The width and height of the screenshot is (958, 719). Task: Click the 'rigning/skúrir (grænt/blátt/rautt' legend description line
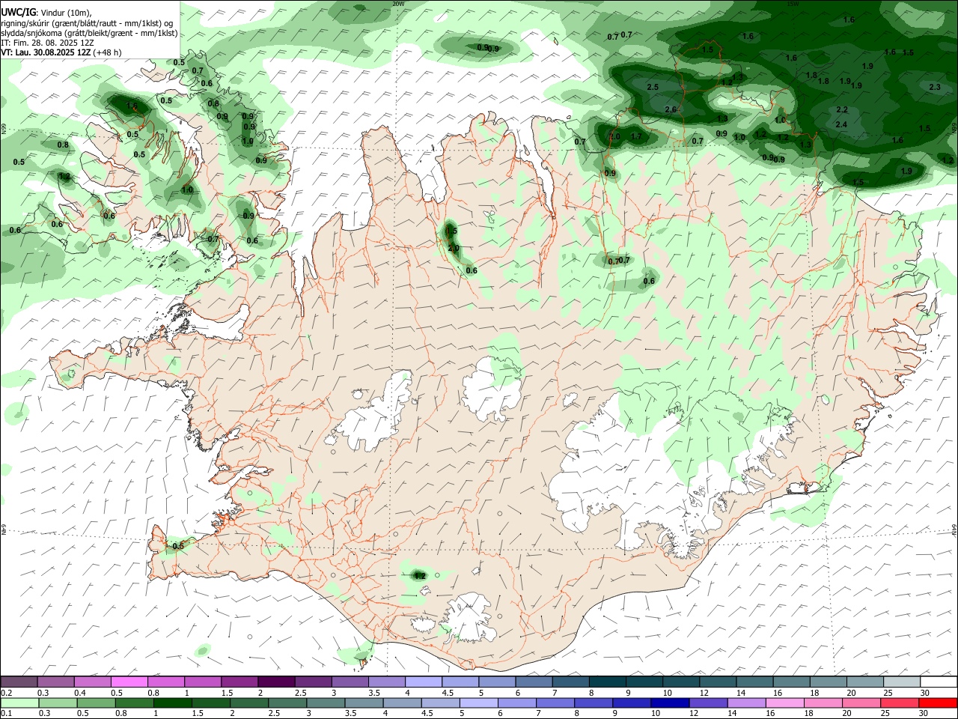tap(88, 22)
